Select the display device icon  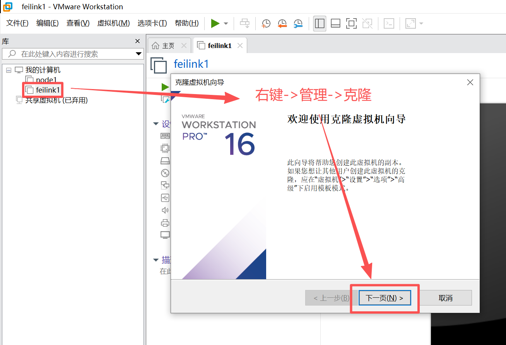[165, 235]
